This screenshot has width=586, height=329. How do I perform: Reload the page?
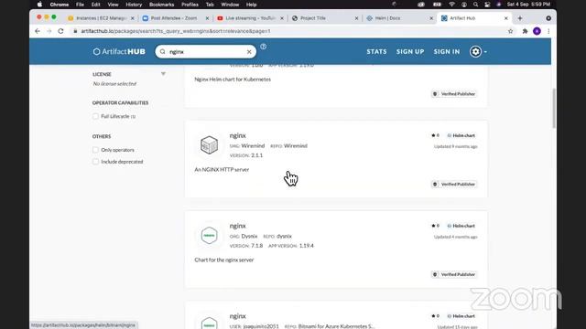point(61,31)
